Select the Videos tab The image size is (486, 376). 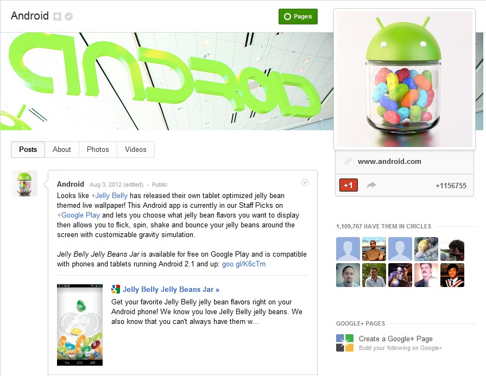click(135, 150)
